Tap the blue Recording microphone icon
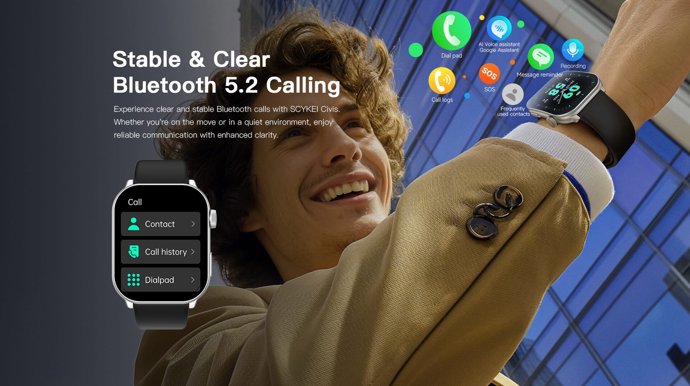Viewport: 690px width, 386px height. (x=573, y=50)
